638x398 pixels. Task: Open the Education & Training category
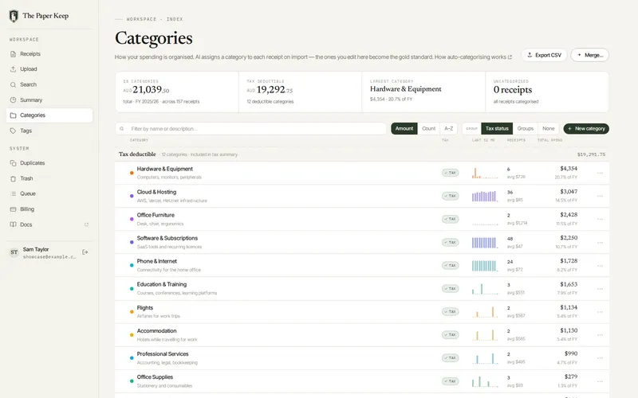point(362,289)
